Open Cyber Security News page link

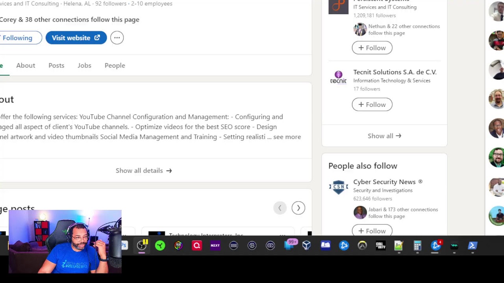tap(388, 182)
